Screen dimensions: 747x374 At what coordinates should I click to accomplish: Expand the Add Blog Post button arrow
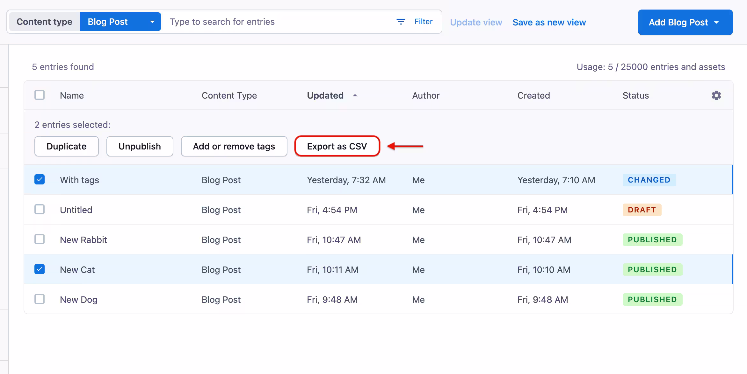point(716,22)
